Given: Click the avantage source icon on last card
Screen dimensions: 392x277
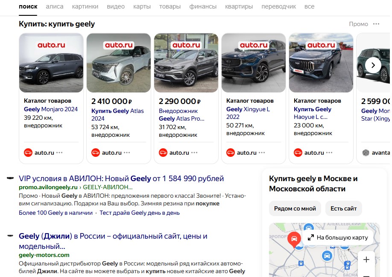Looking at the screenshot, I should click(x=366, y=153).
